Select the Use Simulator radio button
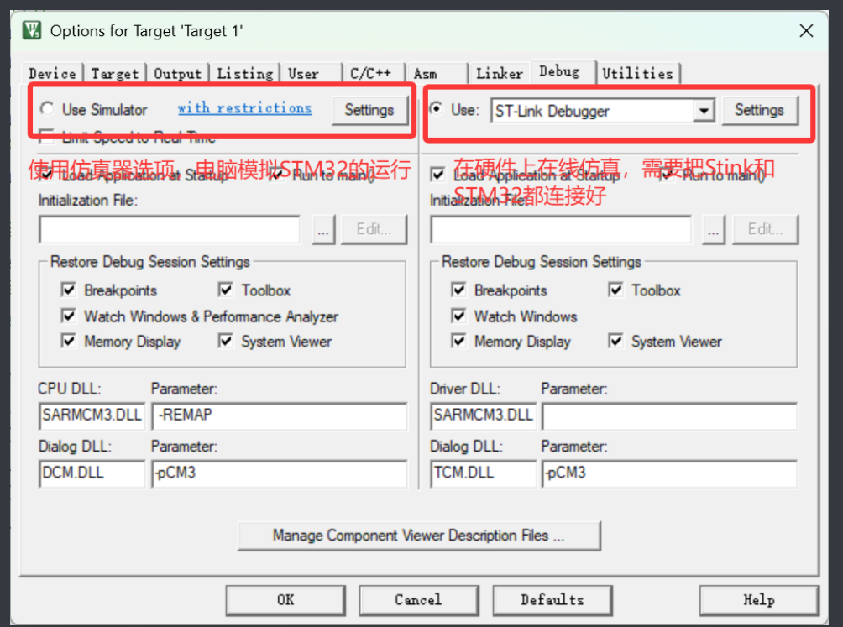This screenshot has height=627, width=843. [x=47, y=109]
